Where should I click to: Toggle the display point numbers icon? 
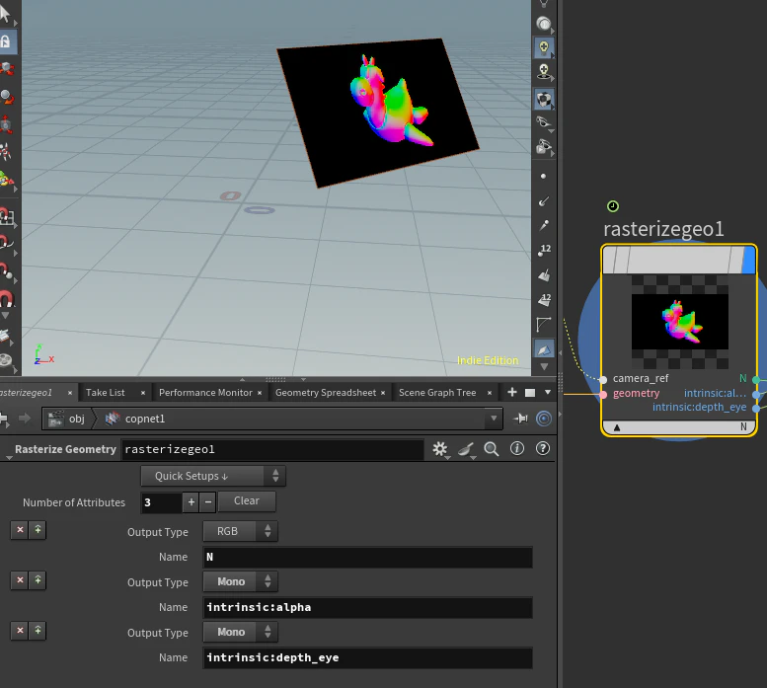544,251
